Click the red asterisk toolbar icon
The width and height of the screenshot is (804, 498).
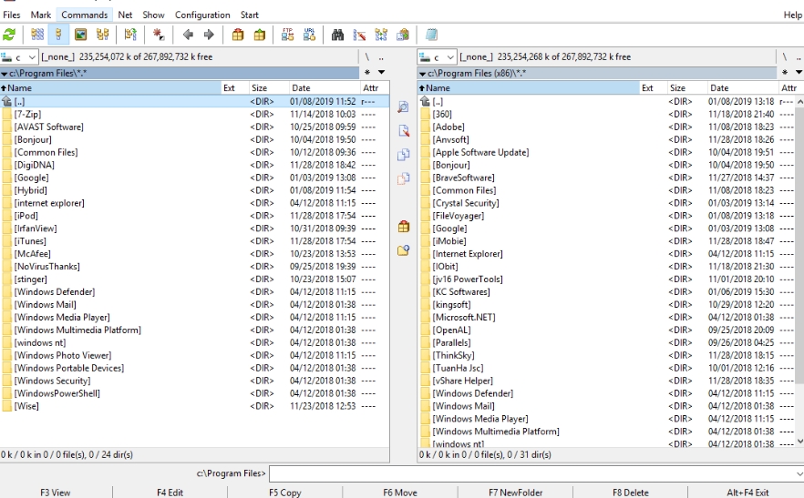[159, 35]
